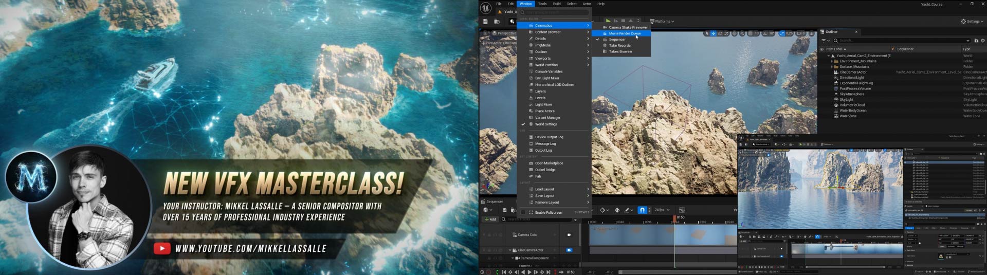
Task: Click the auto-key icon in Sequencer toolbar
Action: (617, 210)
